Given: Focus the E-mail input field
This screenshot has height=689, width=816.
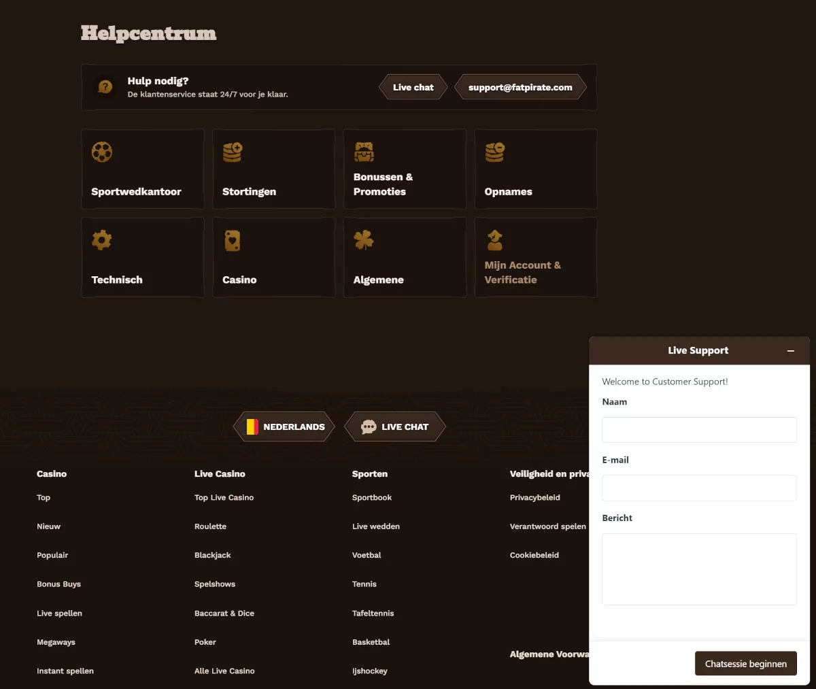Looking at the screenshot, I should click(x=699, y=488).
